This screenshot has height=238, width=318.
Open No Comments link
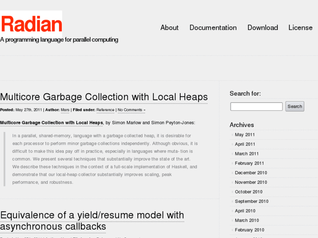pos(131,110)
